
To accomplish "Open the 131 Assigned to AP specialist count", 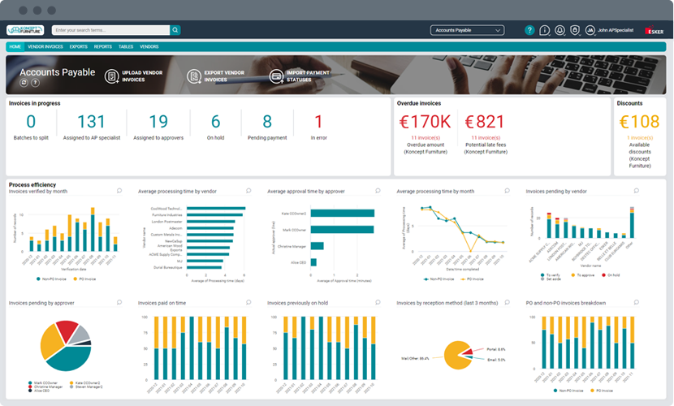I will click(x=91, y=122).
